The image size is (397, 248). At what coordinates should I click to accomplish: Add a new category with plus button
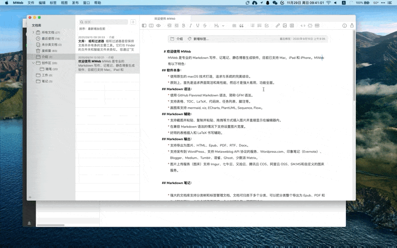coord(30,197)
